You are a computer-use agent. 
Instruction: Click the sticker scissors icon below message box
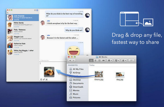(46, 79)
